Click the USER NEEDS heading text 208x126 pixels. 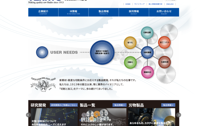pos(64,52)
